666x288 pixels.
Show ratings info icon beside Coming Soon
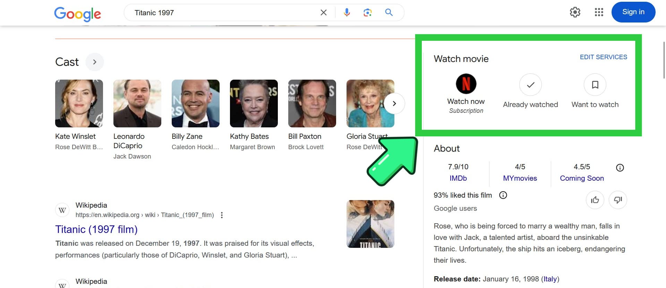620,168
